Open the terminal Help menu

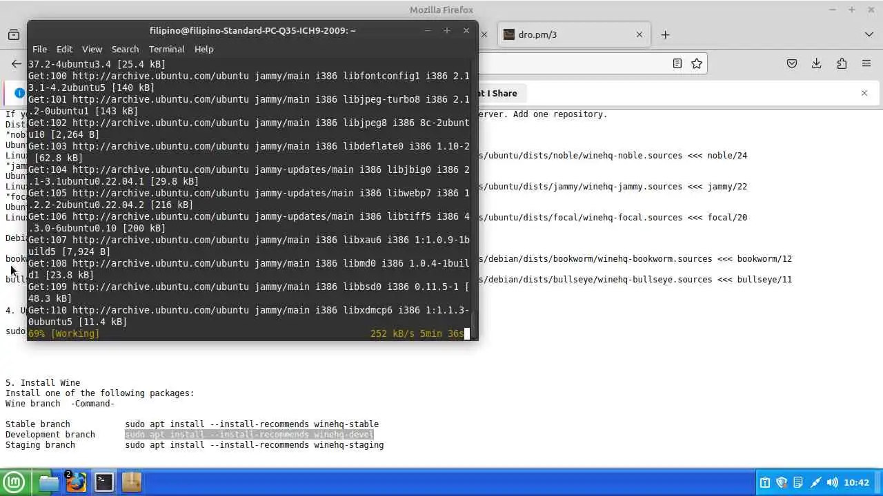(204, 49)
